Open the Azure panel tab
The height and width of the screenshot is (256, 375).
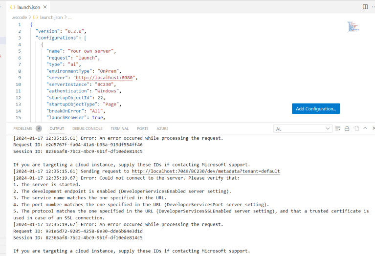162,128
